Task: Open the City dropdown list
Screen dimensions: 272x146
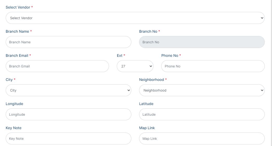Action: [68, 90]
